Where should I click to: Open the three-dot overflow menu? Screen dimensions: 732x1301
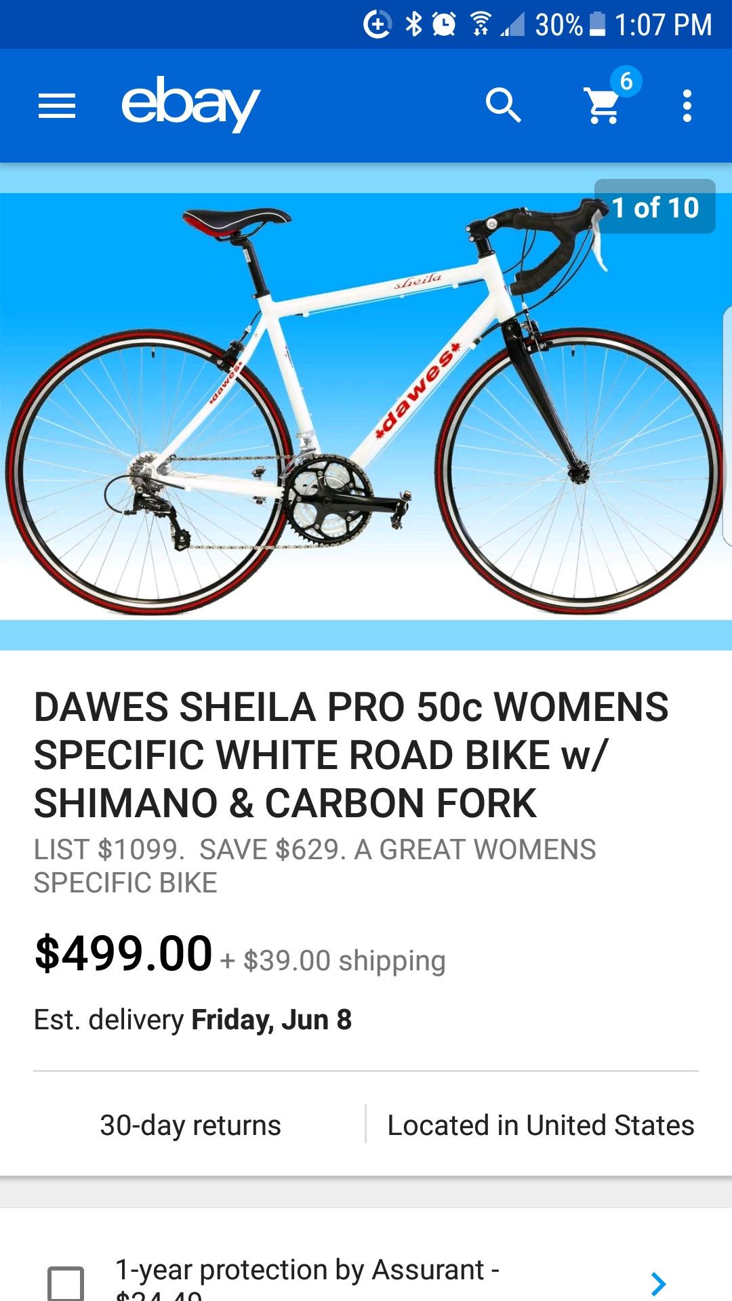687,106
